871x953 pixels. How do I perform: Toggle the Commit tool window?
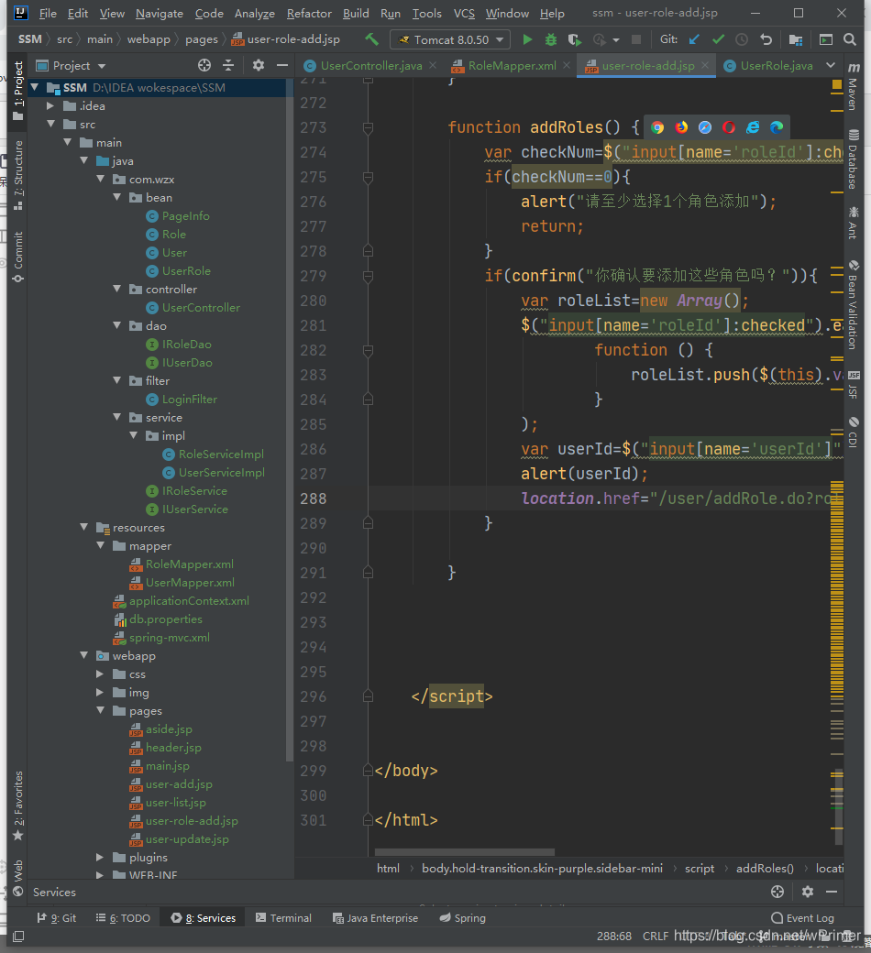coord(18,257)
